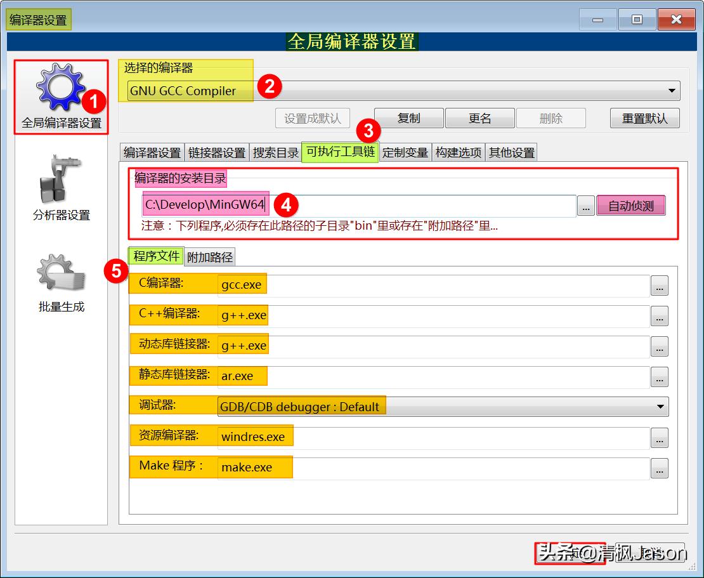Open the 动态库链接器 file browser
The height and width of the screenshot is (578, 704).
coord(659,346)
